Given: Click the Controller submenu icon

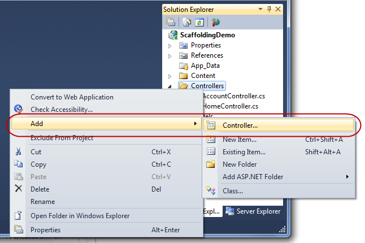Looking at the screenshot, I should (x=211, y=125).
